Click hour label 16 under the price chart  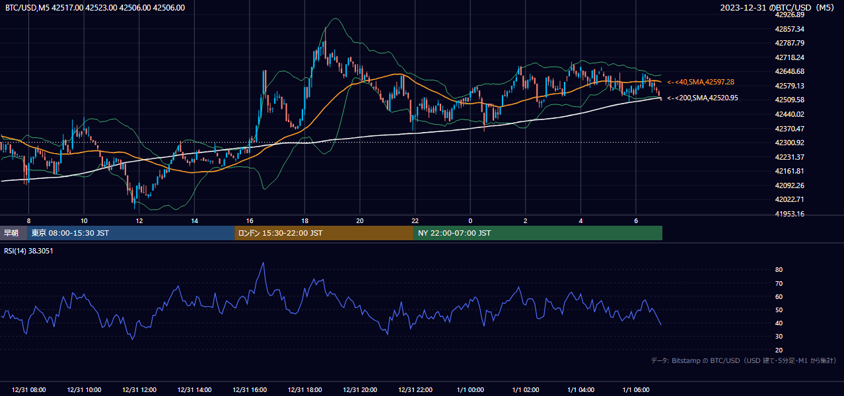250,220
